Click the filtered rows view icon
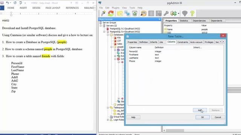This screenshot has width=241, height=135. pyautogui.click(x=159, y=13)
